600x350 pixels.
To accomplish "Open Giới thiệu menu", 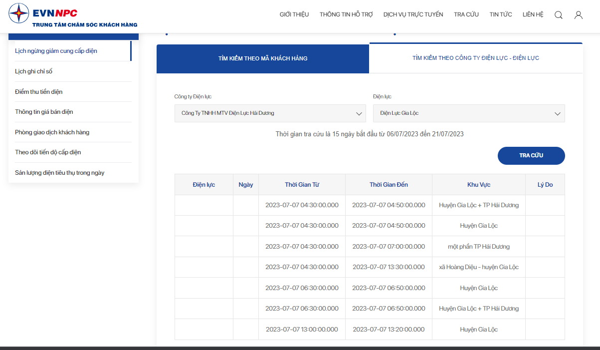I will tap(294, 14).
